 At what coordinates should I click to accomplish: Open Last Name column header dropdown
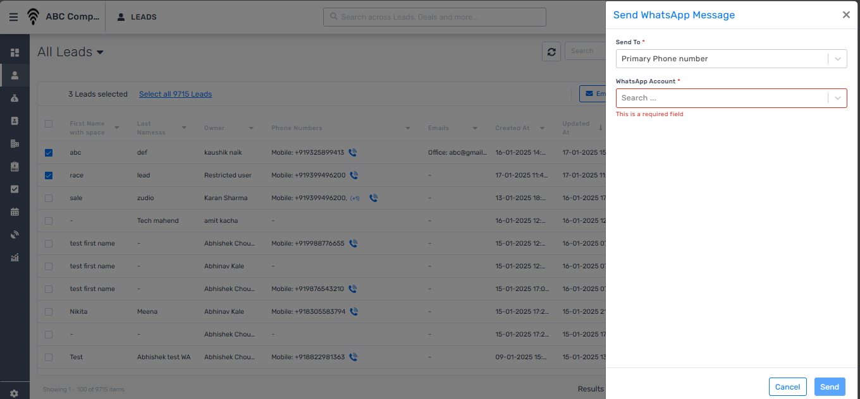184,128
